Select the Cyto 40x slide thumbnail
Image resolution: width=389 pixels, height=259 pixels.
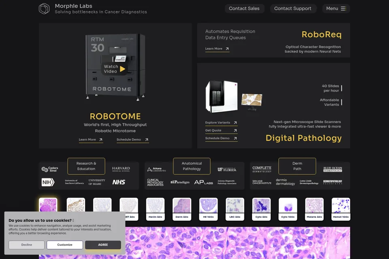[x=261, y=209]
